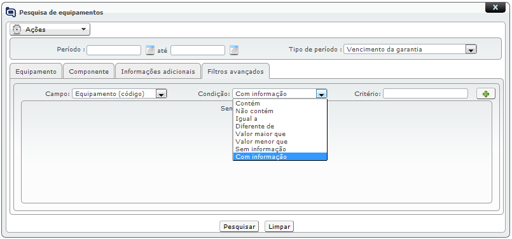This screenshot has height=239, width=512.
Task: Open the start date calendar picker
Action: tap(150, 50)
